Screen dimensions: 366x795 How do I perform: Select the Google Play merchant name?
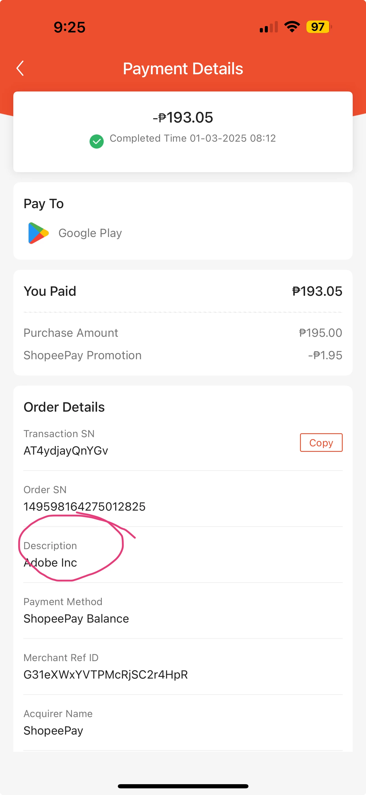[90, 233]
